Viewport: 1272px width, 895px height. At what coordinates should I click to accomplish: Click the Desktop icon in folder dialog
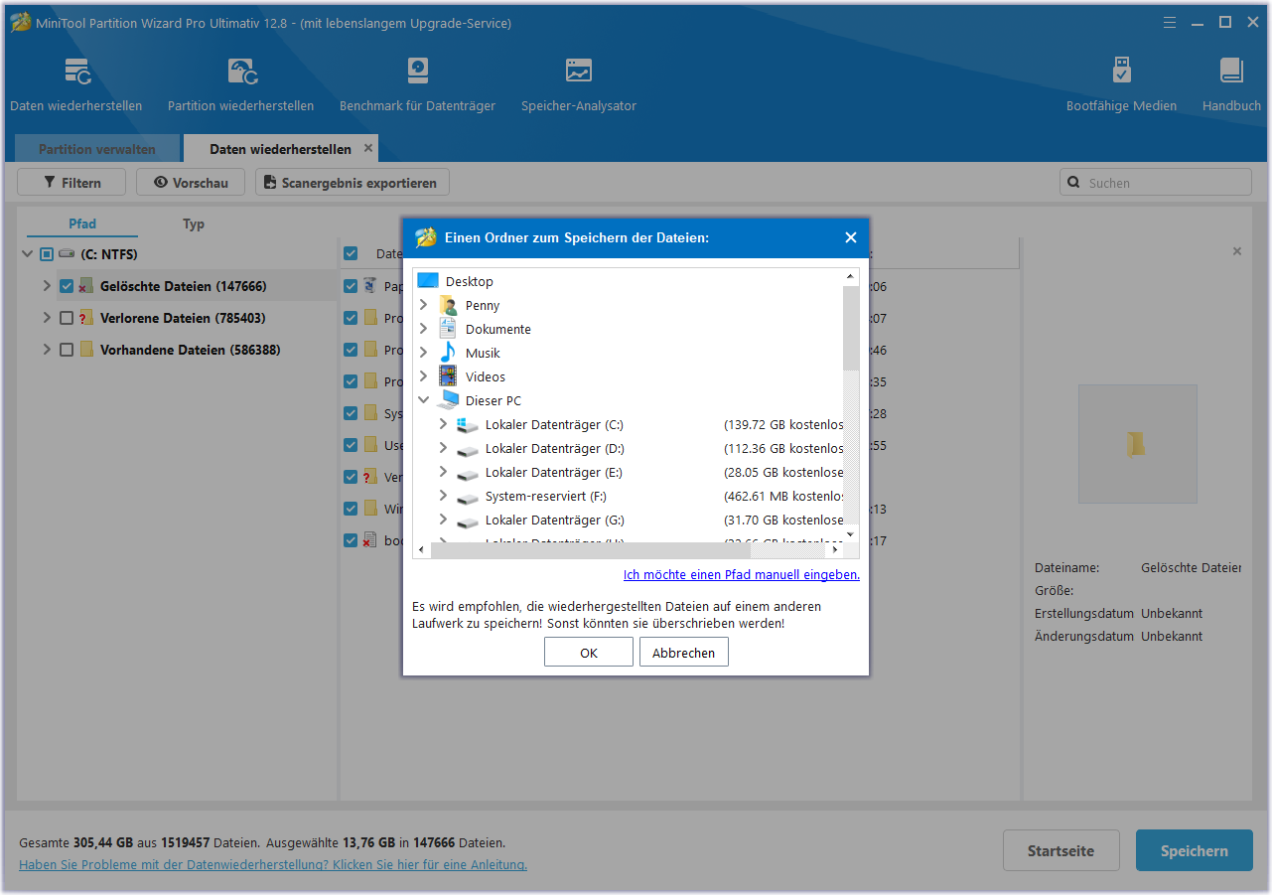(x=428, y=281)
